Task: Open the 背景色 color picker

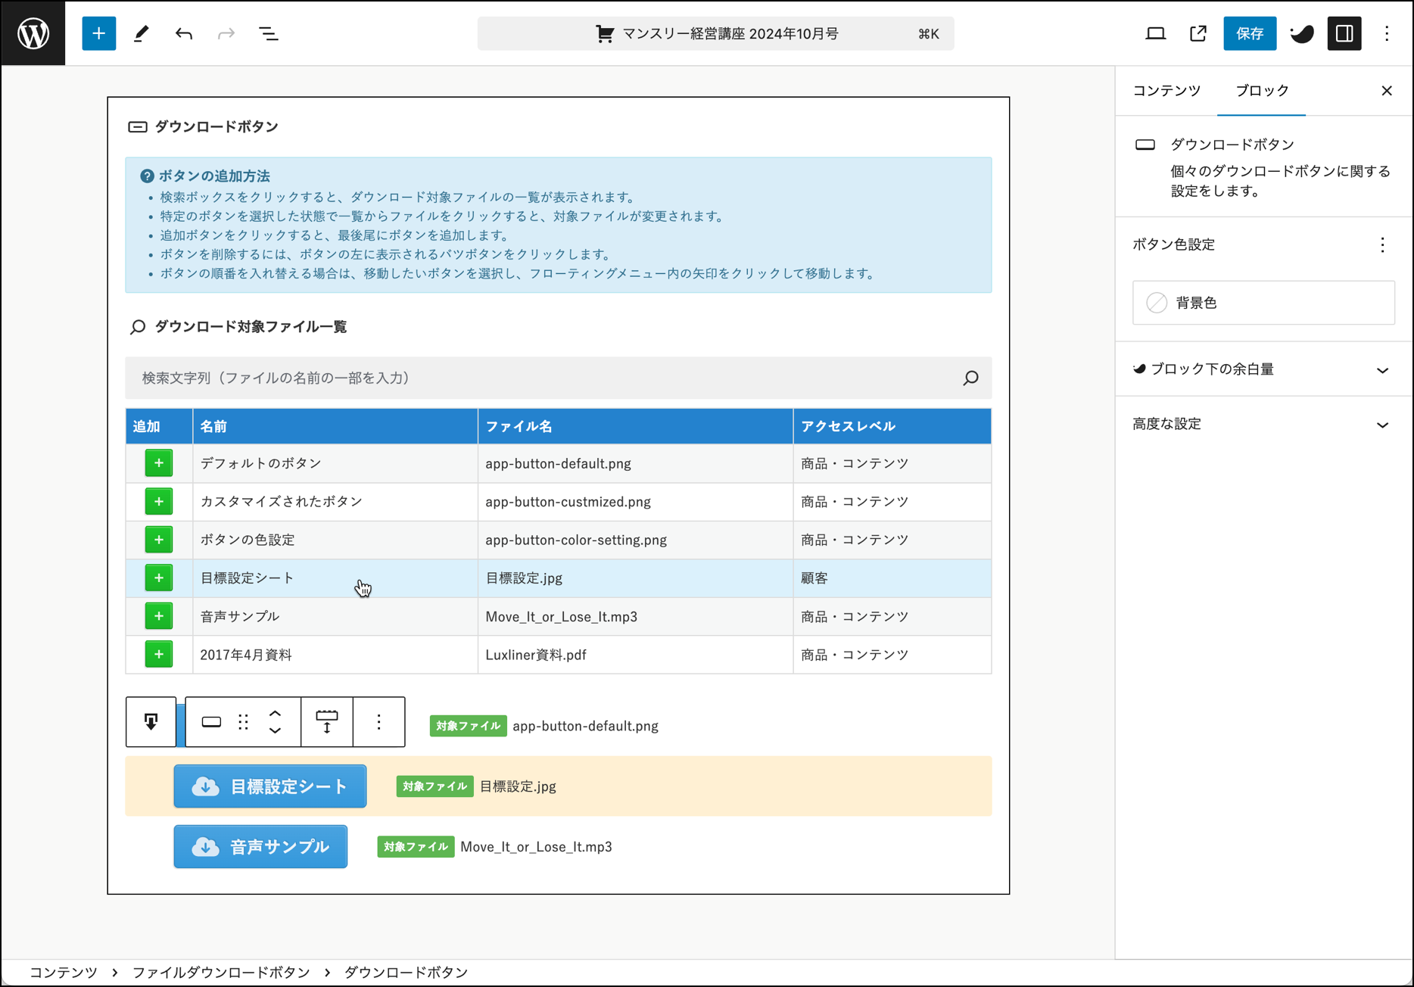Action: coord(1263,303)
